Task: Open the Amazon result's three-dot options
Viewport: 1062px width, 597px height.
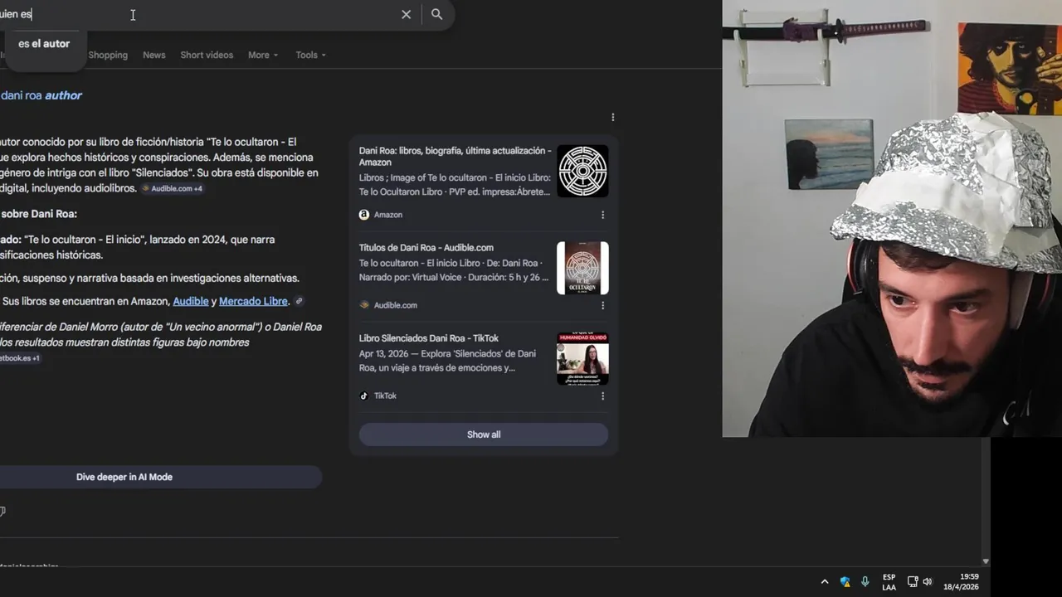Action: point(602,215)
